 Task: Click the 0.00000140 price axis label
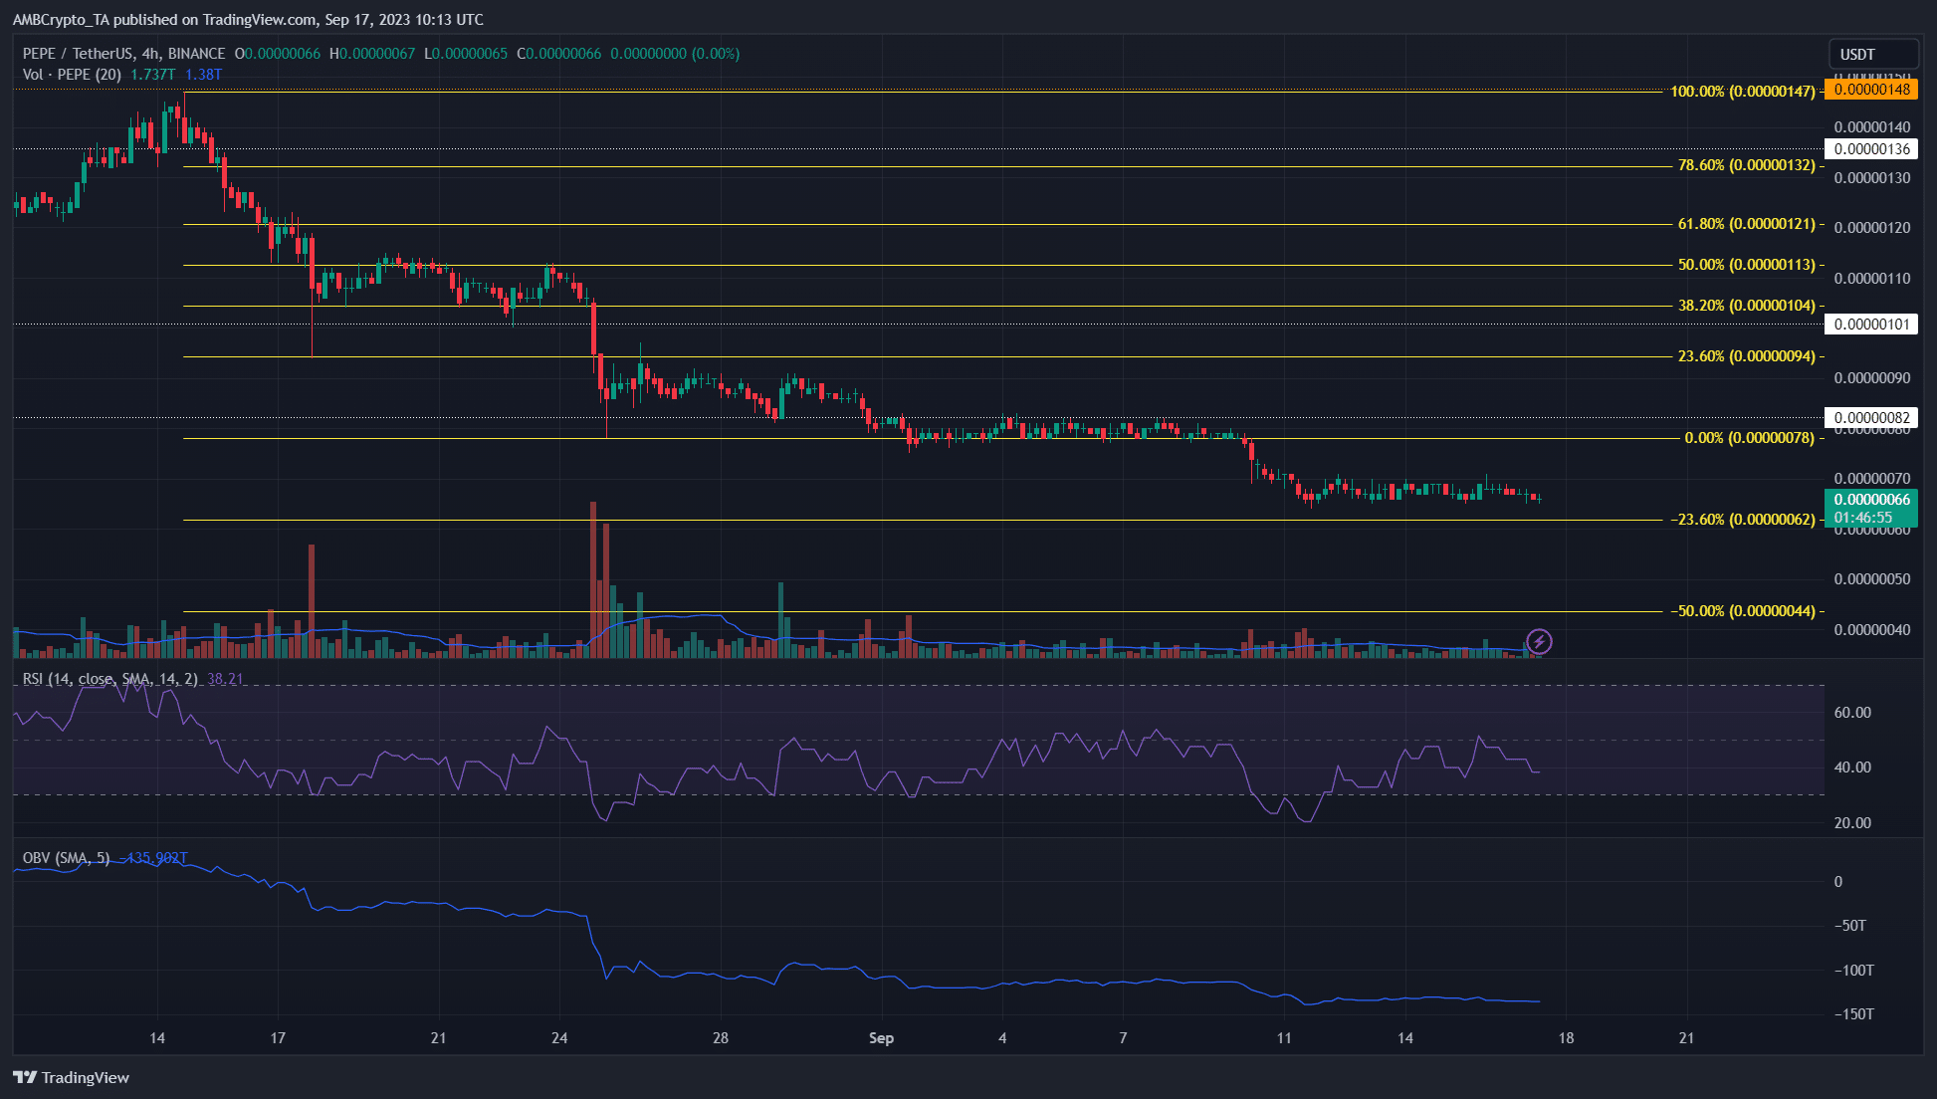(x=1872, y=127)
